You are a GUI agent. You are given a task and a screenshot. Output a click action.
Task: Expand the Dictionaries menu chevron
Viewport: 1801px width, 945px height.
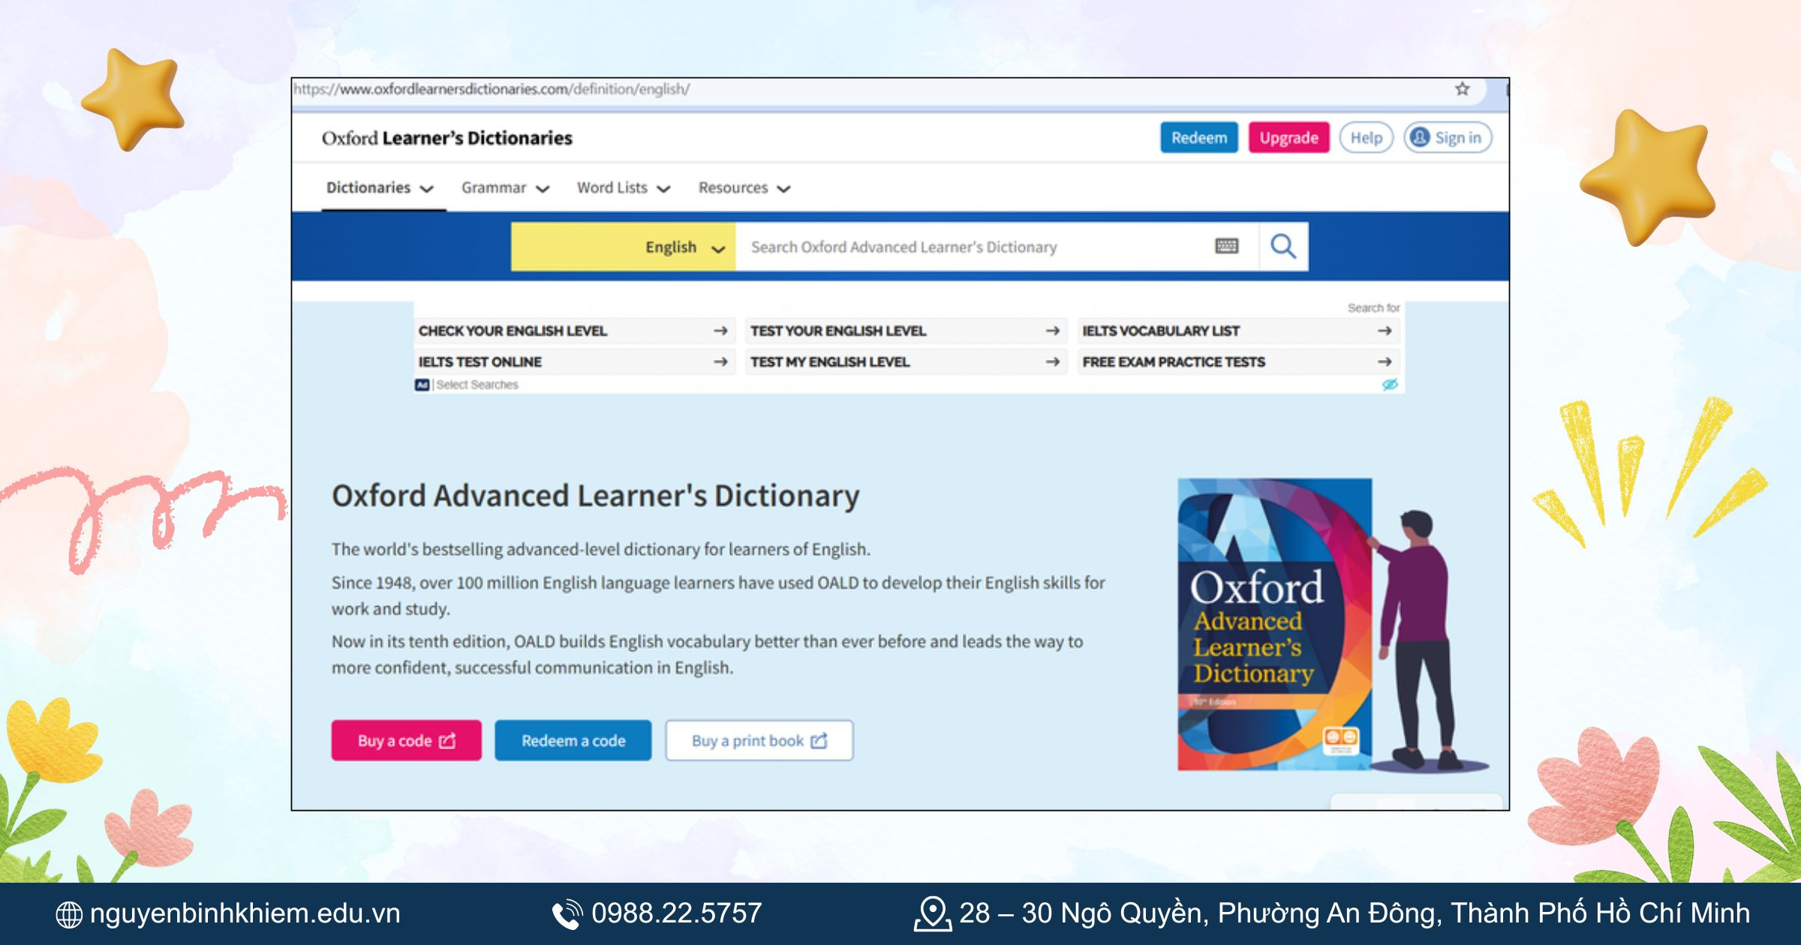click(x=428, y=188)
